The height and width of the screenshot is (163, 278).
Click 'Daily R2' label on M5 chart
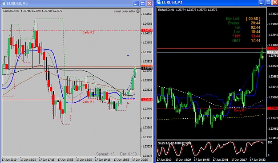(x=88, y=32)
